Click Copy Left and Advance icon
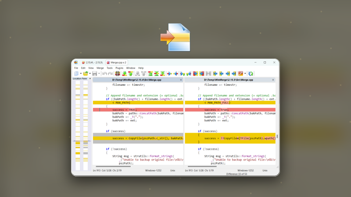The height and width of the screenshot is (197, 351). pos(189,74)
